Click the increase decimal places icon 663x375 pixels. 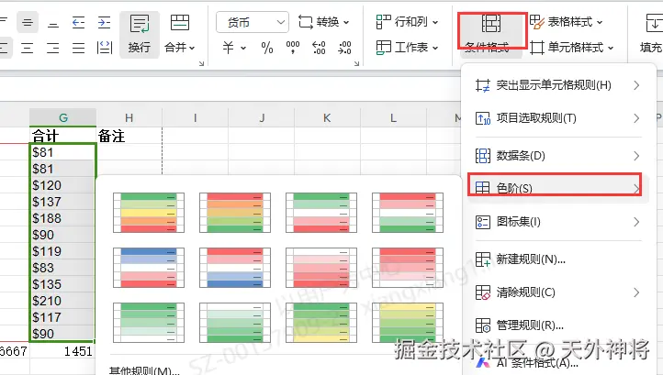click(319, 48)
